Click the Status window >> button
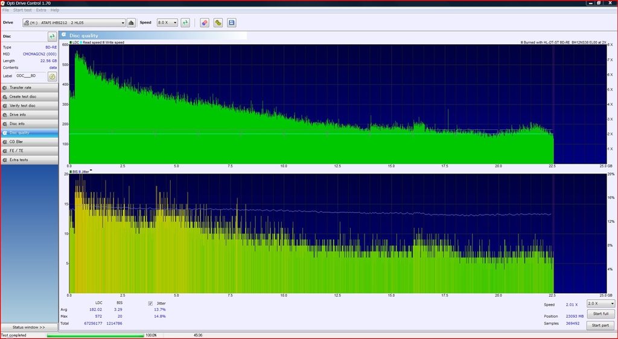This screenshot has width=618, height=339. [x=29, y=327]
